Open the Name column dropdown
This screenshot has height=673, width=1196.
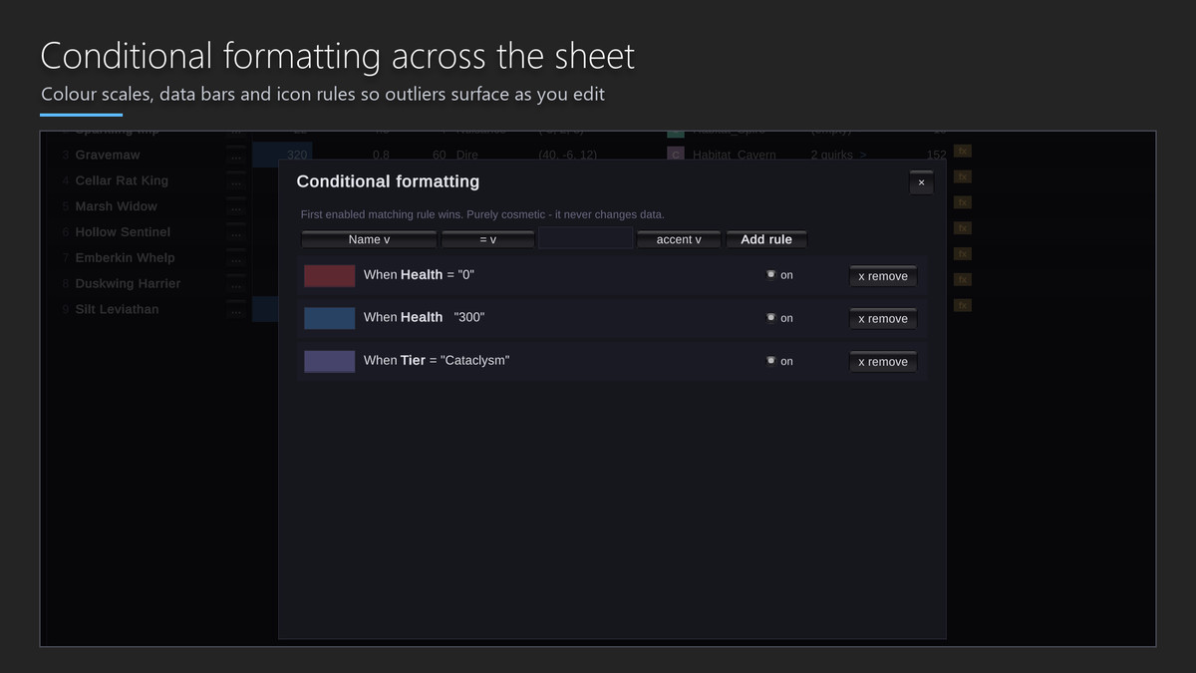369,239
